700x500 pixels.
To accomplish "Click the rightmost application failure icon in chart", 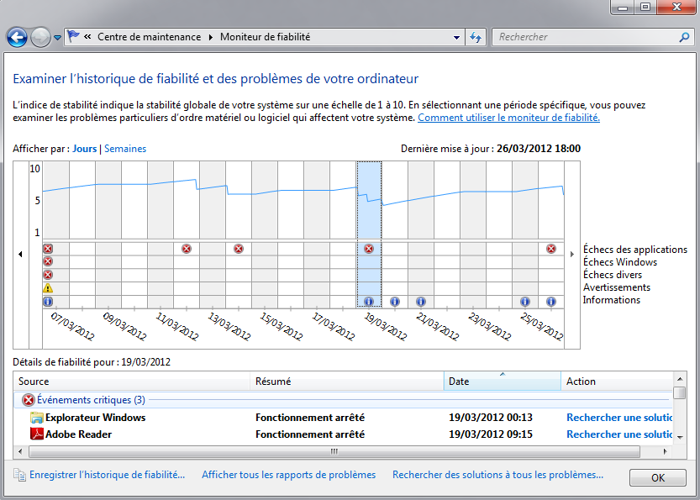I will [551, 249].
